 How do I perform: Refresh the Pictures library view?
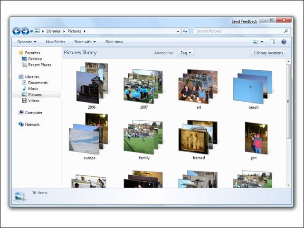(x=185, y=31)
